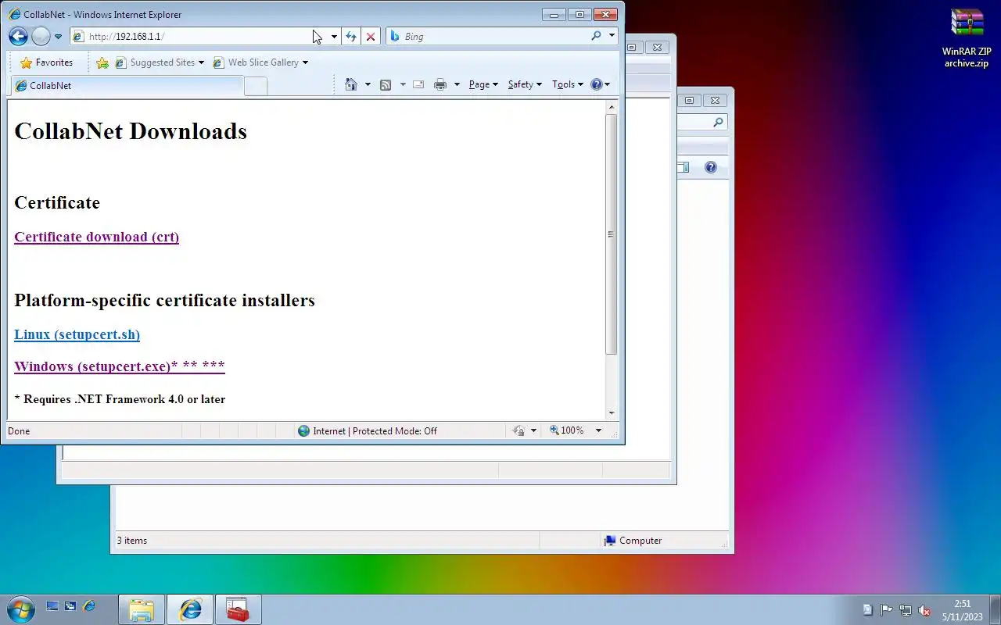Open Web Slice Gallery in favorites bar
This screenshot has width=1001, height=625.
tap(260, 62)
